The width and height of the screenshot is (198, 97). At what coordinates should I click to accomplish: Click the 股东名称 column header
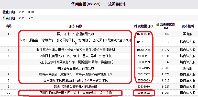[x=76, y=26]
